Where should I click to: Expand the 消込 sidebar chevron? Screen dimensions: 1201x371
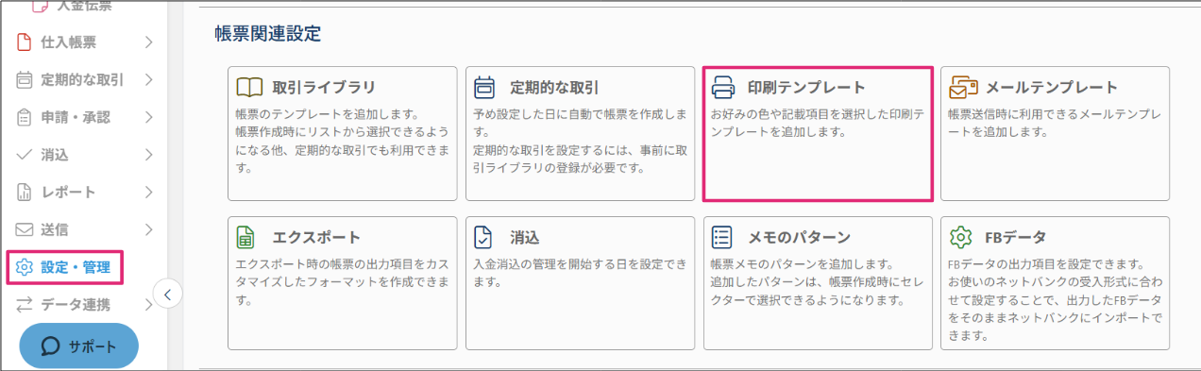[x=148, y=155]
